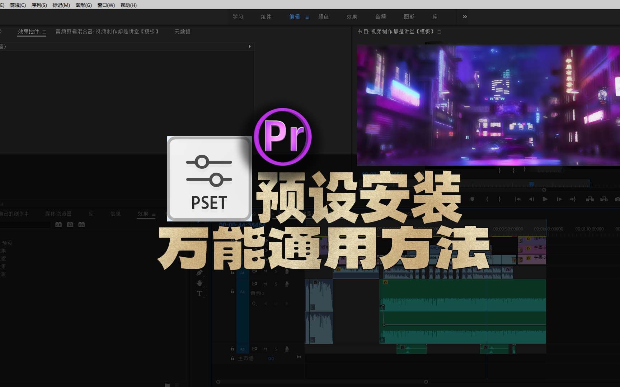Switch to the 学习 workspace
This screenshot has width=620, height=387.
[x=238, y=17]
